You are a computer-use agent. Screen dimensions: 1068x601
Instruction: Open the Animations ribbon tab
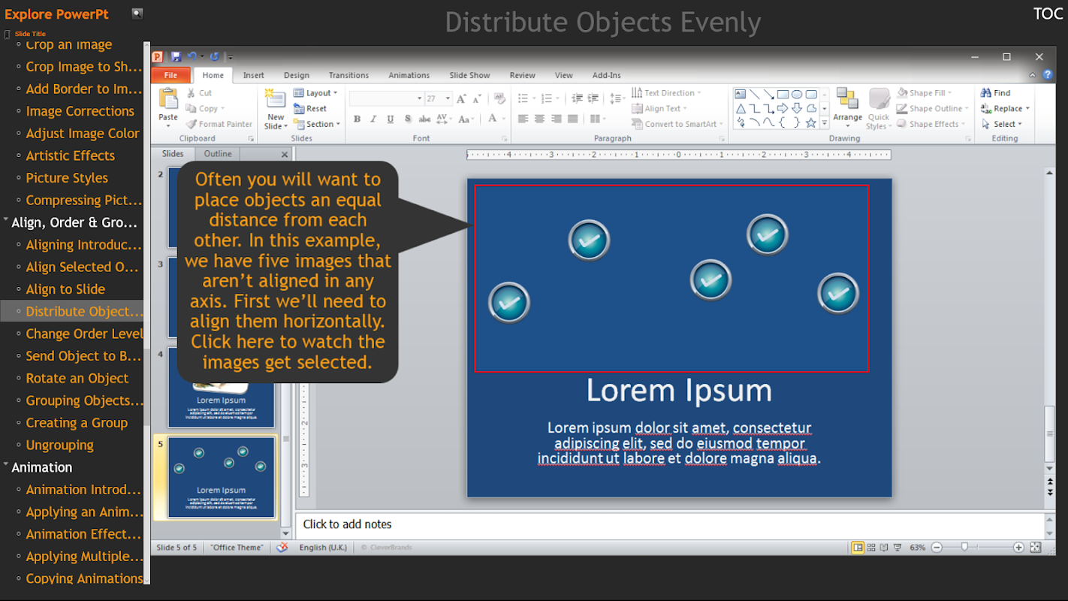coord(409,75)
